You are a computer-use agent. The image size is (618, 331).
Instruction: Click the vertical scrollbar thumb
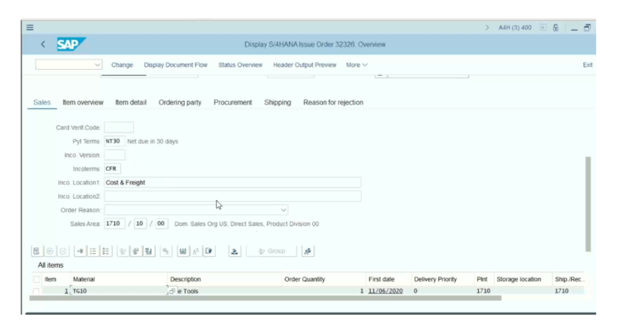pos(588,203)
